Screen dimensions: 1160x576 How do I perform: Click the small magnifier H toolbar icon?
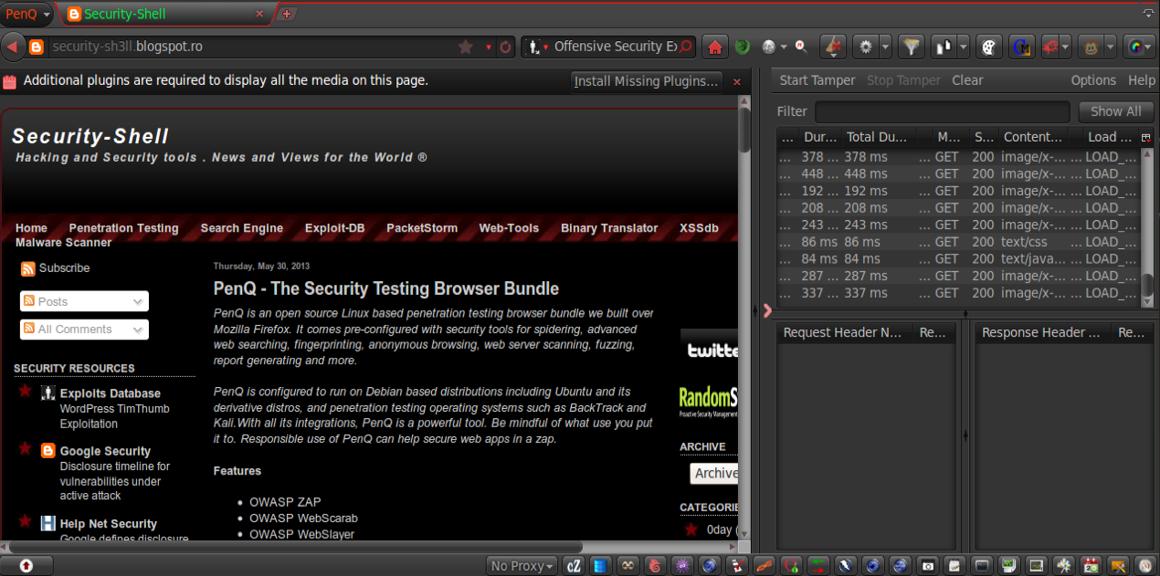click(x=801, y=47)
